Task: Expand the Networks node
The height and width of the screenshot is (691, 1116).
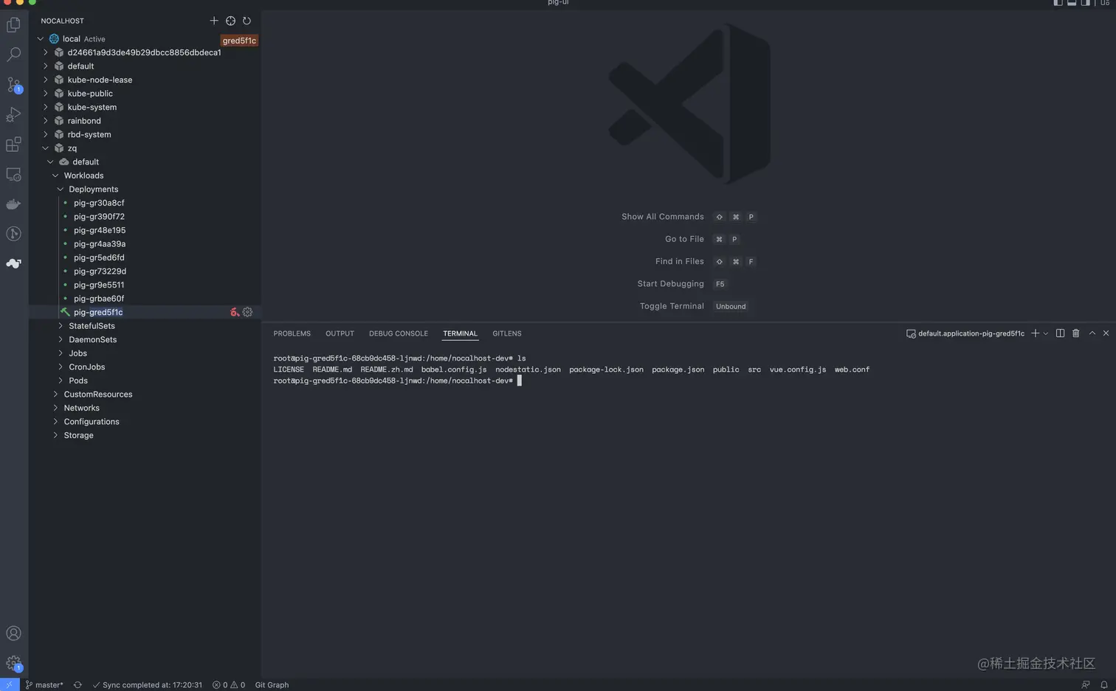Action: pos(55,407)
